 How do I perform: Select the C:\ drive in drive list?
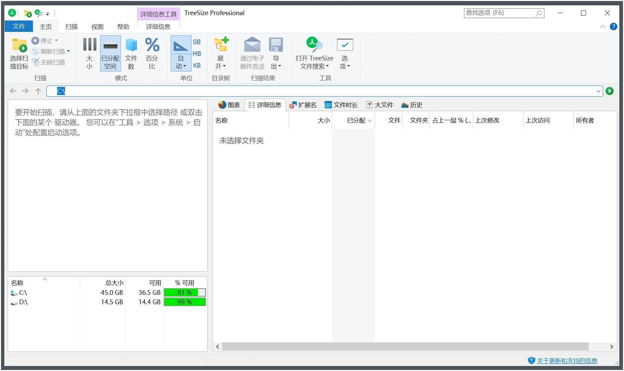pyautogui.click(x=24, y=292)
